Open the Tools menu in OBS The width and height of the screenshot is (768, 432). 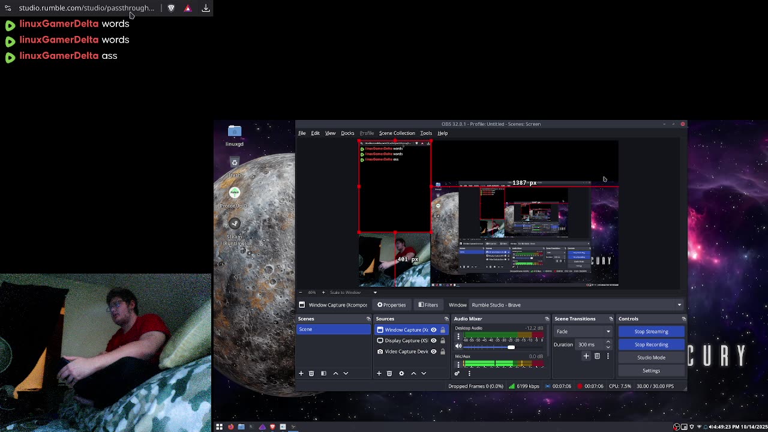tap(426, 133)
